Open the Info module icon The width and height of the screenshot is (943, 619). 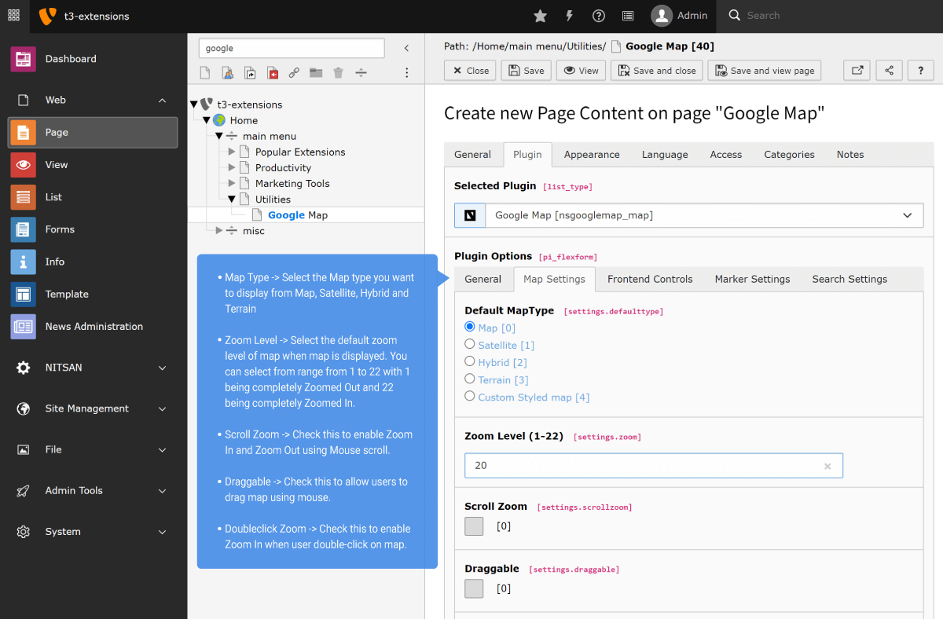coord(23,262)
